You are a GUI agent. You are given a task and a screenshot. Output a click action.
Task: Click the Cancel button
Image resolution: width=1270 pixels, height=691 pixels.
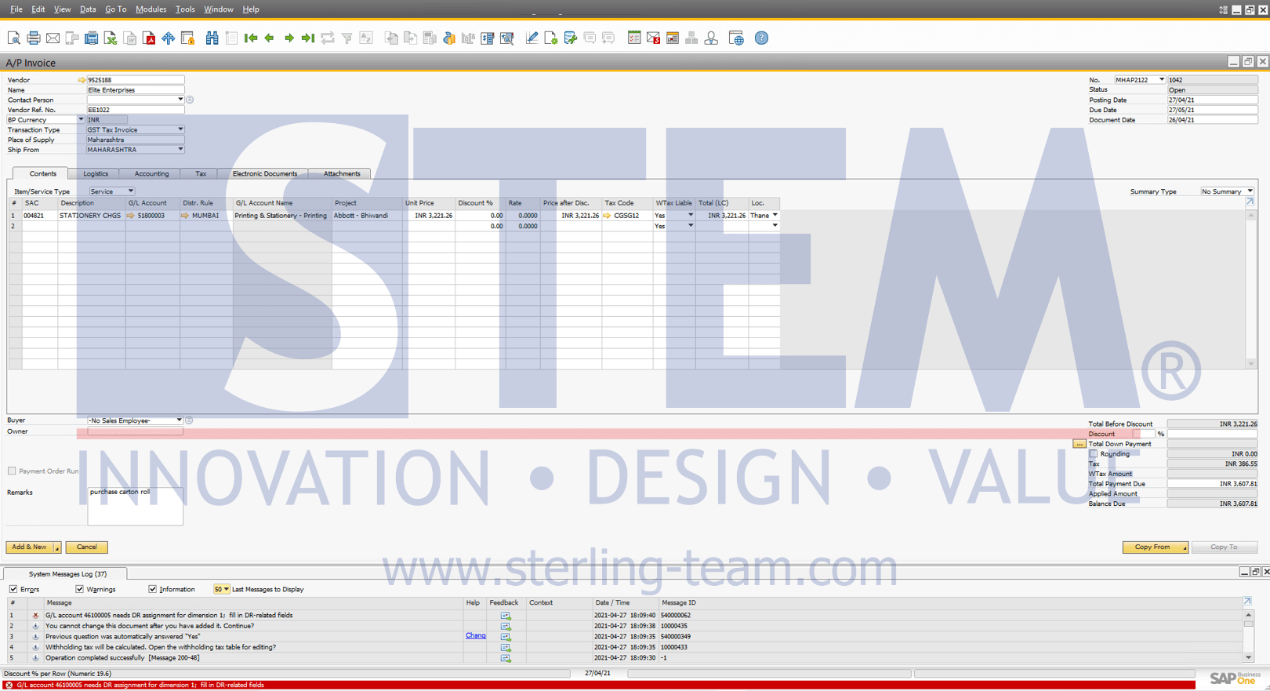point(86,547)
